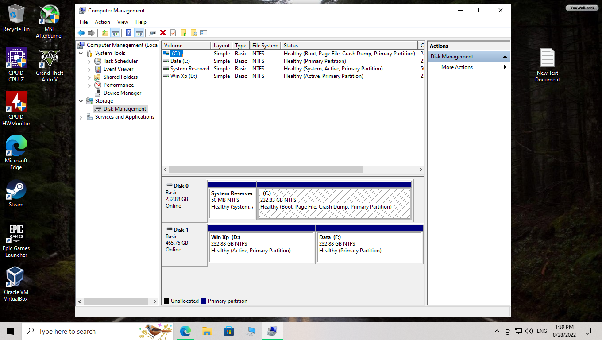
Task: Click the grey Forward arrow in the toolbar
Action: pyautogui.click(x=91, y=33)
